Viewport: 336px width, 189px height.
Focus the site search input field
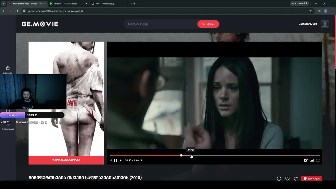[x=161, y=24]
